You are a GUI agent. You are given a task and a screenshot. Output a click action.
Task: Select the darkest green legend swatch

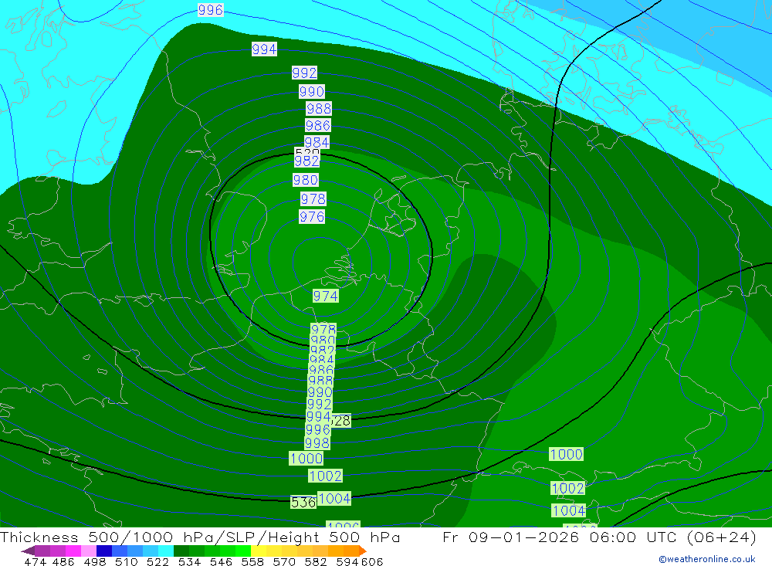(181, 551)
